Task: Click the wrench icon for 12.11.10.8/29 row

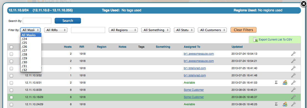Action: pyautogui.click(x=293, y=90)
